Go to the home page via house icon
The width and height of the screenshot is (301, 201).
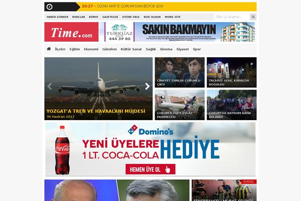[x=49, y=49]
